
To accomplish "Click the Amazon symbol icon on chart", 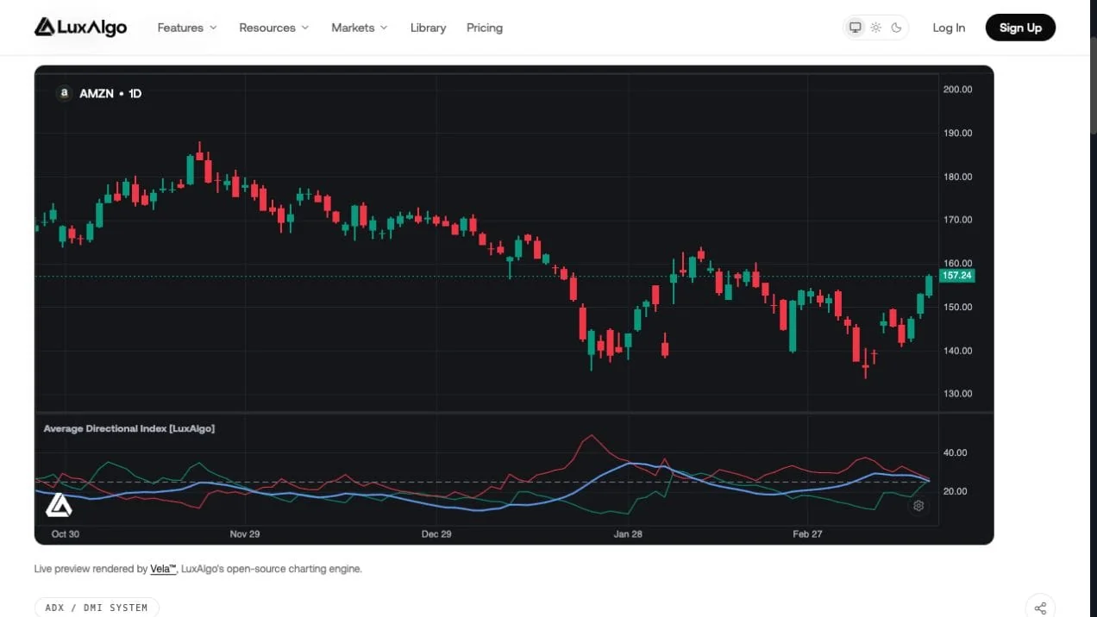I will coord(64,93).
